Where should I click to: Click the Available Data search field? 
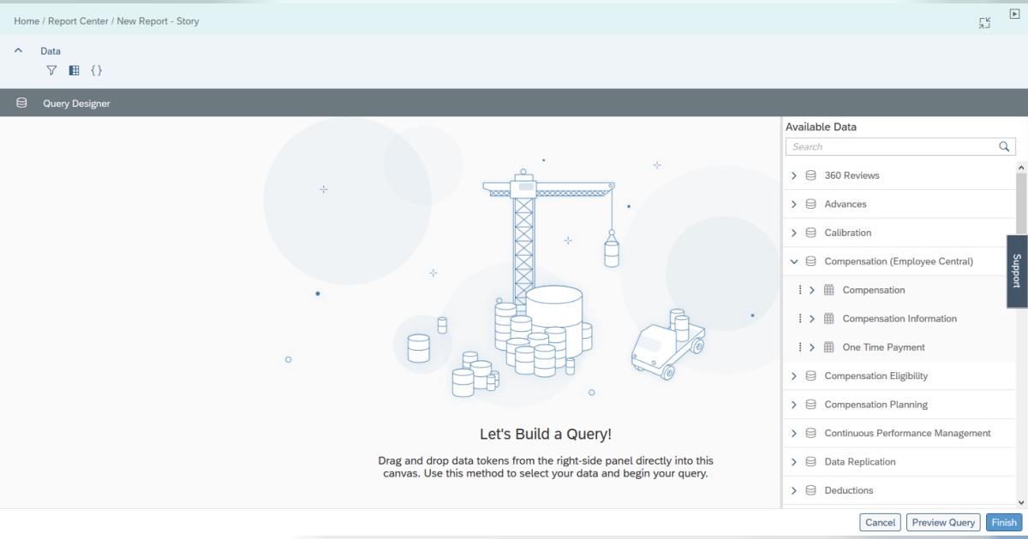coord(891,147)
